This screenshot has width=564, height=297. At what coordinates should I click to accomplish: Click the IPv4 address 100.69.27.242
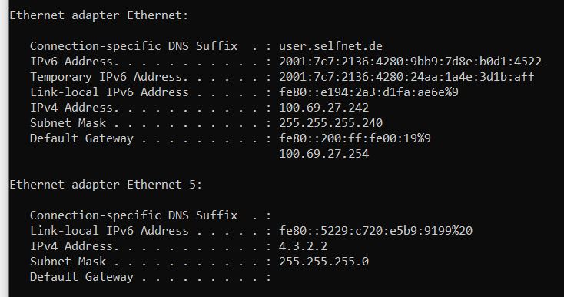coord(323,108)
